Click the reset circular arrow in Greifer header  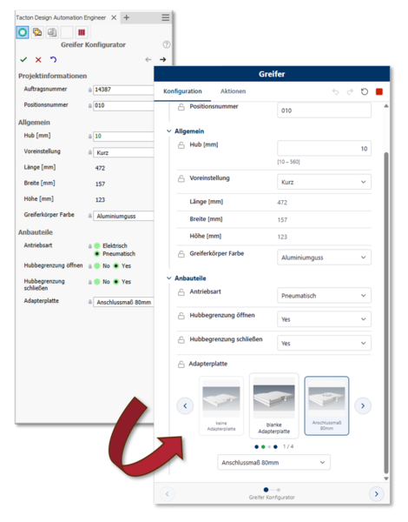[x=365, y=91]
